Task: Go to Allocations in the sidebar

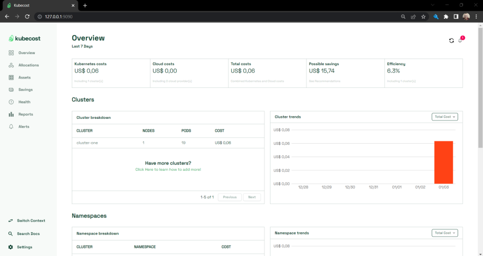Action: pos(28,65)
